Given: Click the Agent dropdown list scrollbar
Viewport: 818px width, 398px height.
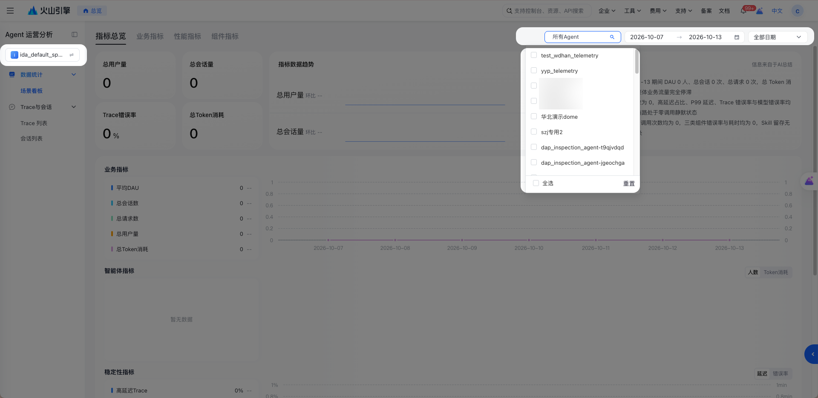Looking at the screenshot, I should coord(637,62).
